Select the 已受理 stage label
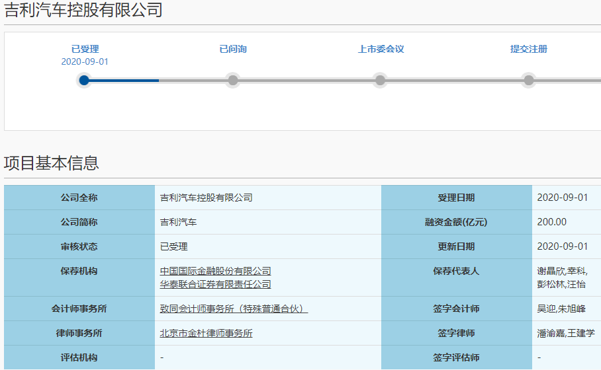Image resolution: width=601 pixels, height=370 pixels. tap(85, 49)
